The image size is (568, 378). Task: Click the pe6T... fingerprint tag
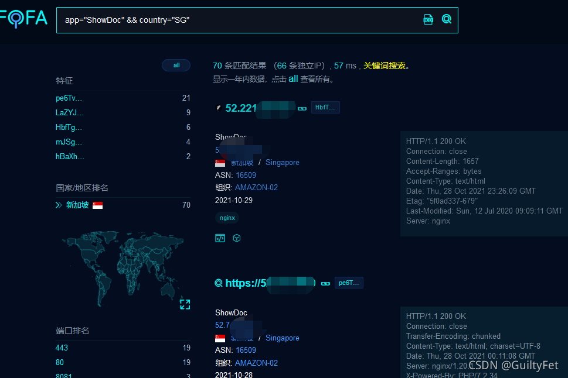pos(349,283)
